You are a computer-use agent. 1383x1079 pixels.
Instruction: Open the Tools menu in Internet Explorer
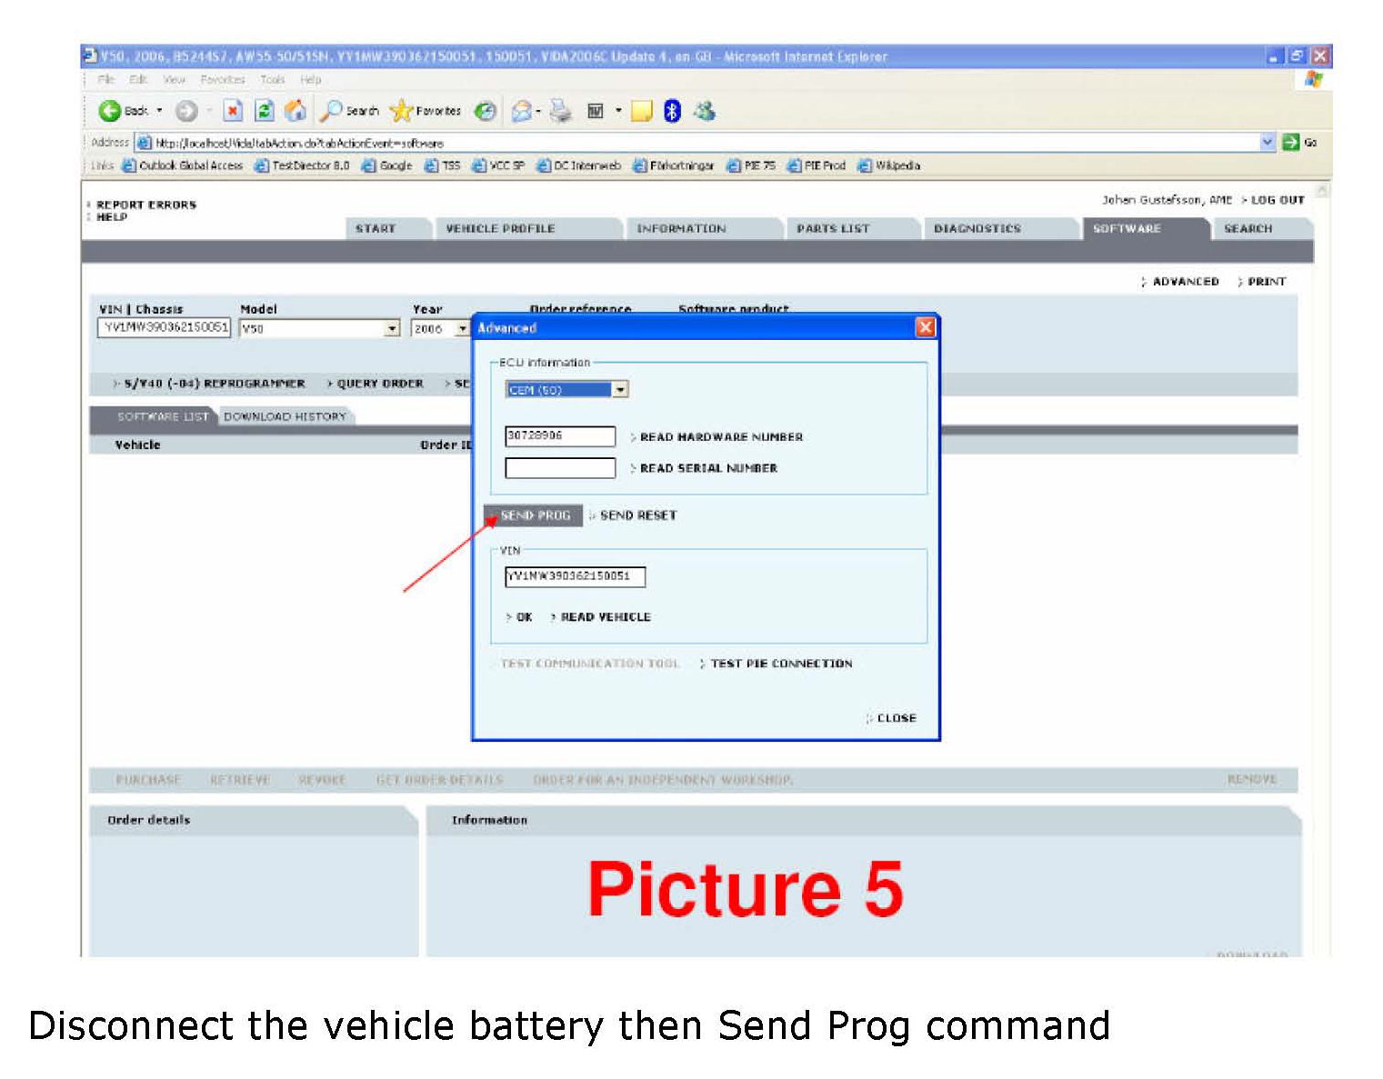[272, 80]
